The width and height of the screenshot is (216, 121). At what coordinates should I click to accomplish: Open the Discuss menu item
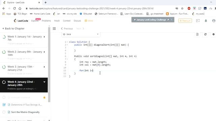coord(77,21)
